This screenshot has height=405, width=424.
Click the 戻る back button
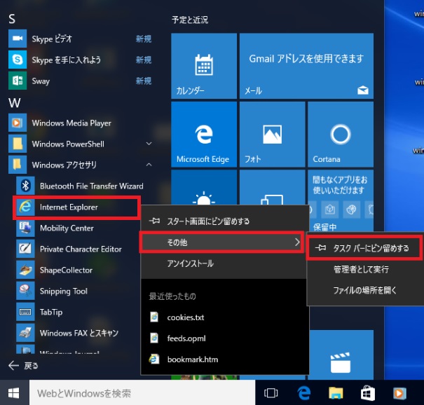tap(23, 366)
